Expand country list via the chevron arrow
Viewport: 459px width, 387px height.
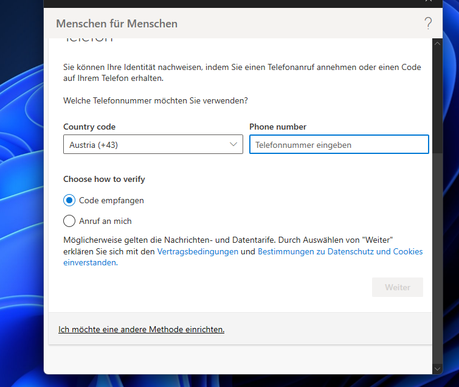pos(233,145)
